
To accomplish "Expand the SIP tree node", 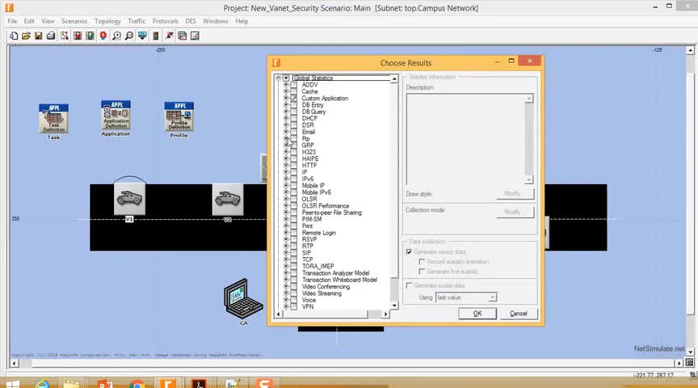I will (286, 252).
